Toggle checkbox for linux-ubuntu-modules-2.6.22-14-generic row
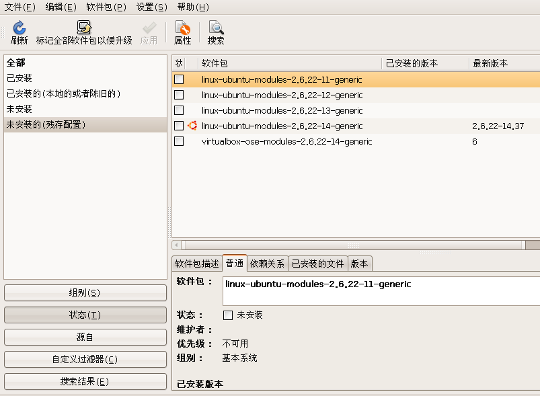Image resolution: width=540 pixels, height=396 pixels. tap(179, 126)
